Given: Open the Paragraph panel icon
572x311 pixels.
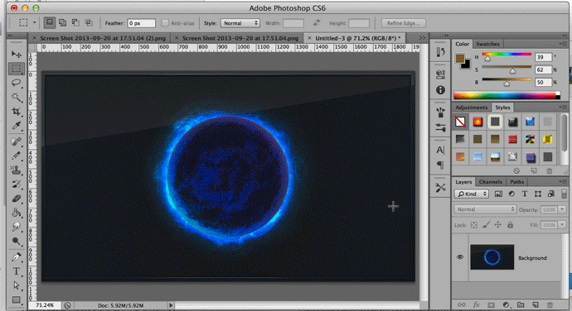Looking at the screenshot, I should [440, 165].
